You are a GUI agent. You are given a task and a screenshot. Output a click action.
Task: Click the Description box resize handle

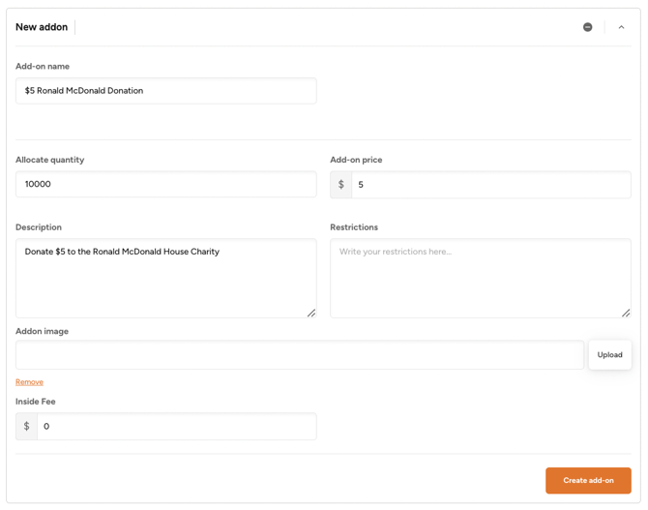(311, 313)
